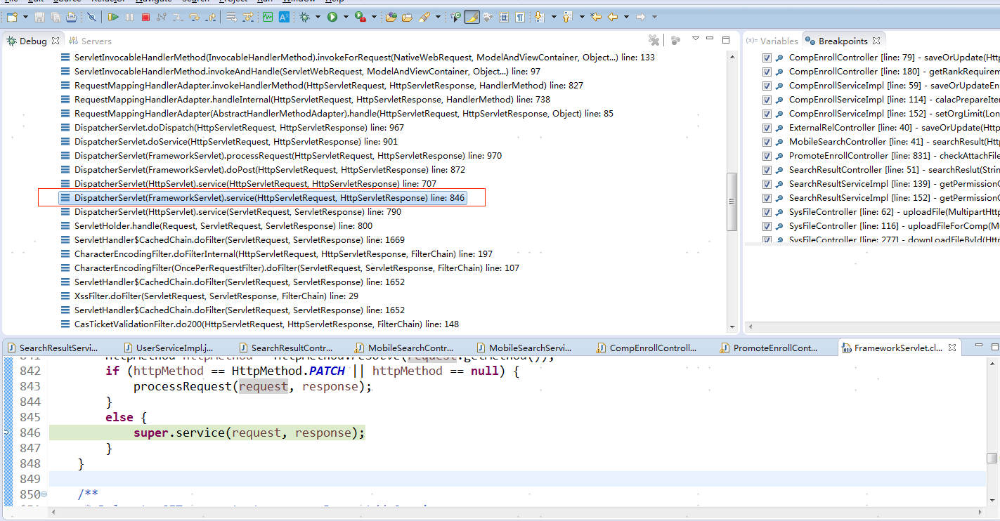Click the Step Over icon
This screenshot has width=1000, height=521.
coord(194,17)
